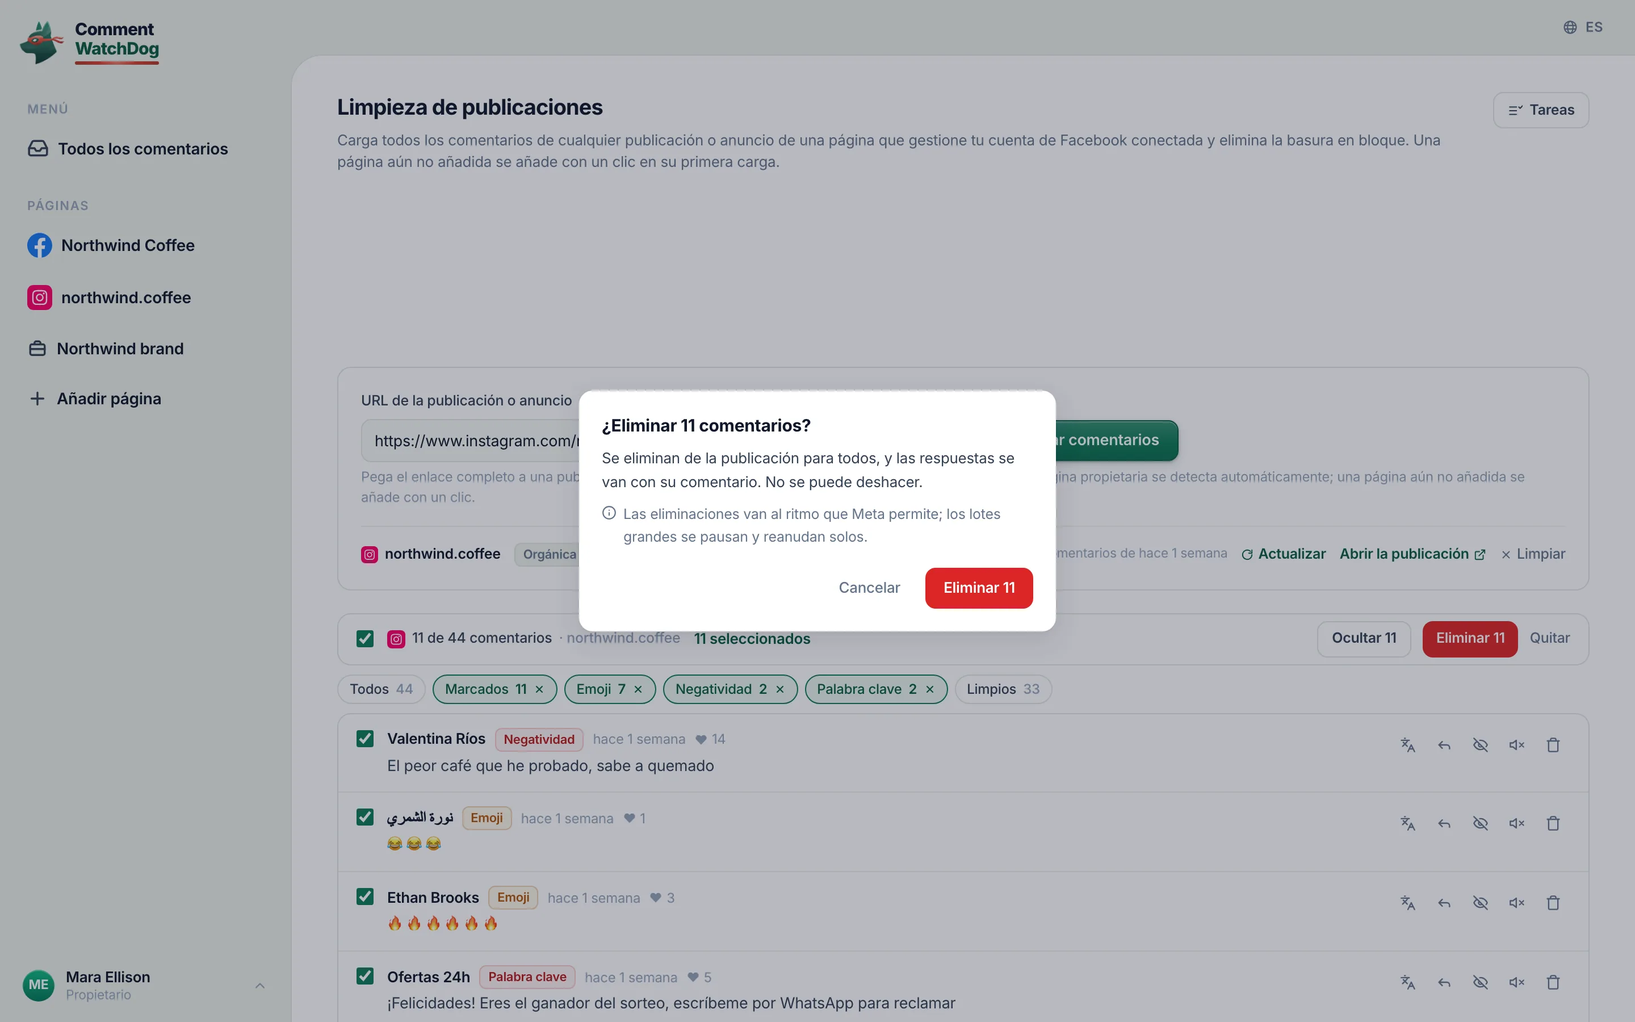This screenshot has width=1635, height=1022.
Task: Click Actualizar to refresh comments
Action: (x=1284, y=554)
